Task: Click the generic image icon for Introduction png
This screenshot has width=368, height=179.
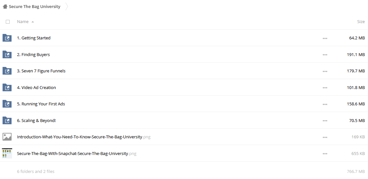Action: click(7, 137)
